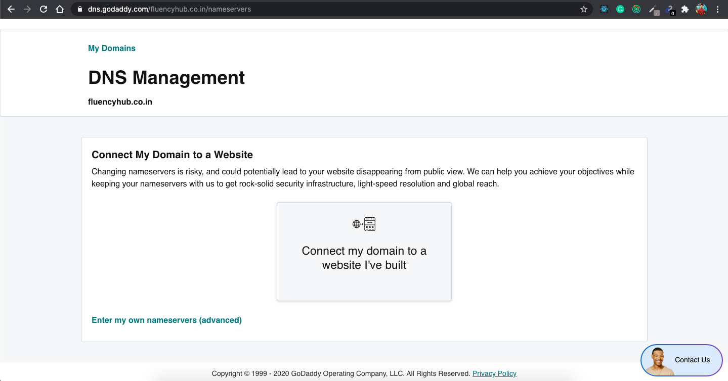Click the globe and server icon in the card
The height and width of the screenshot is (381, 728).
364,224
